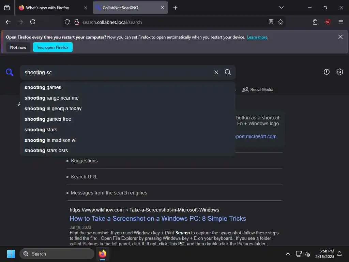The width and height of the screenshot is (349, 262).
Task: Click the taskbar Search box
Action: tap(57, 254)
